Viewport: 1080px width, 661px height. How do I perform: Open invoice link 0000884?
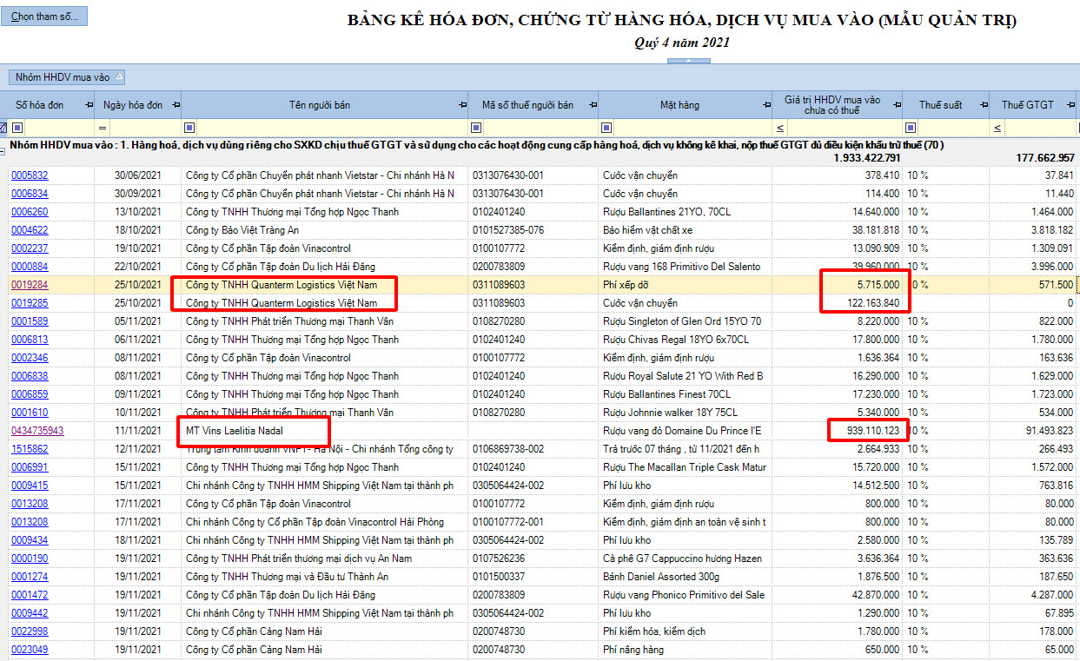30,266
